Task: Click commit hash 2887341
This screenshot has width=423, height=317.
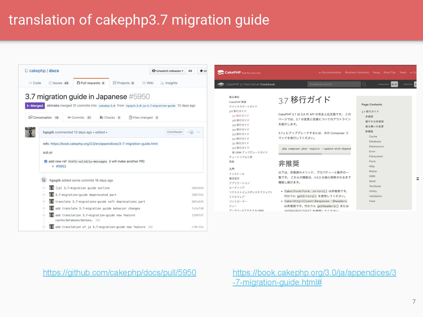Action: click(x=197, y=195)
